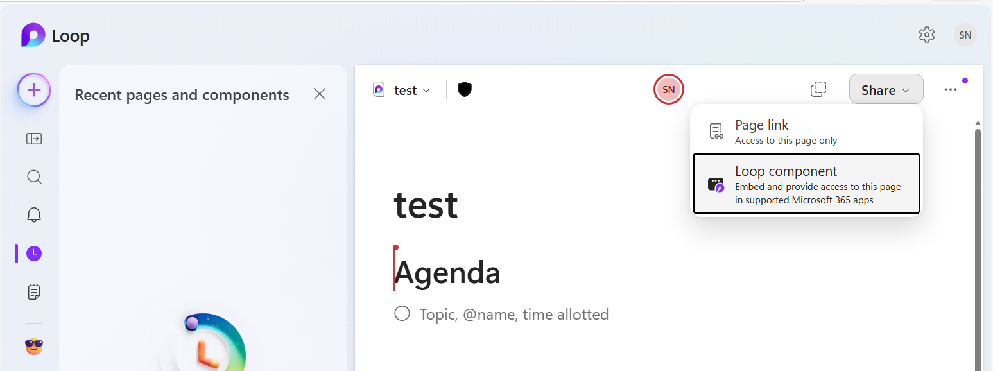
Task: Choose the Loop component menu option
Action: pos(806,184)
